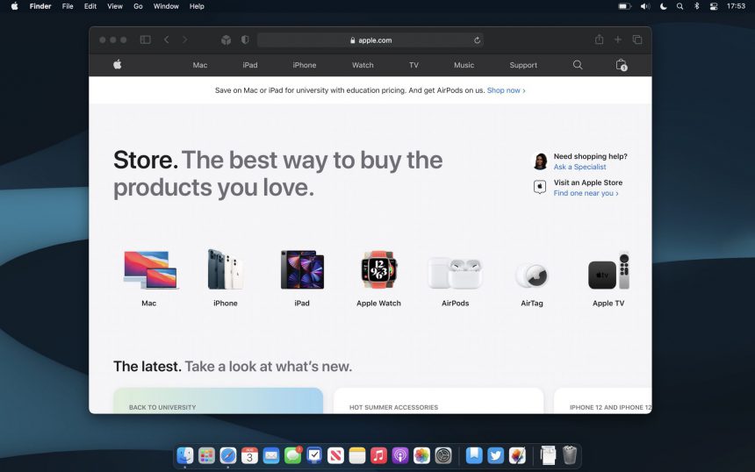Open the File menu
The height and width of the screenshot is (472, 755).
[x=68, y=6]
